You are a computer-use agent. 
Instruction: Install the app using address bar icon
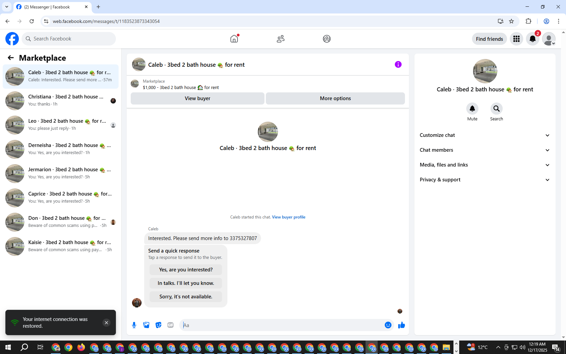501,21
